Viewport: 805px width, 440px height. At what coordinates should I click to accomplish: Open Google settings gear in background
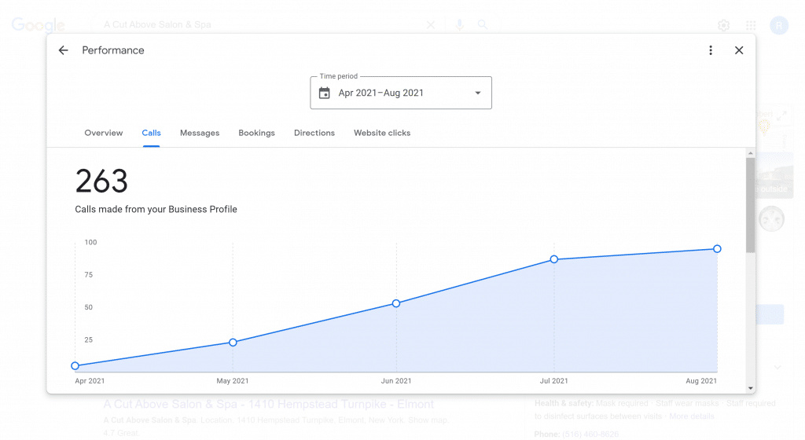(x=723, y=25)
